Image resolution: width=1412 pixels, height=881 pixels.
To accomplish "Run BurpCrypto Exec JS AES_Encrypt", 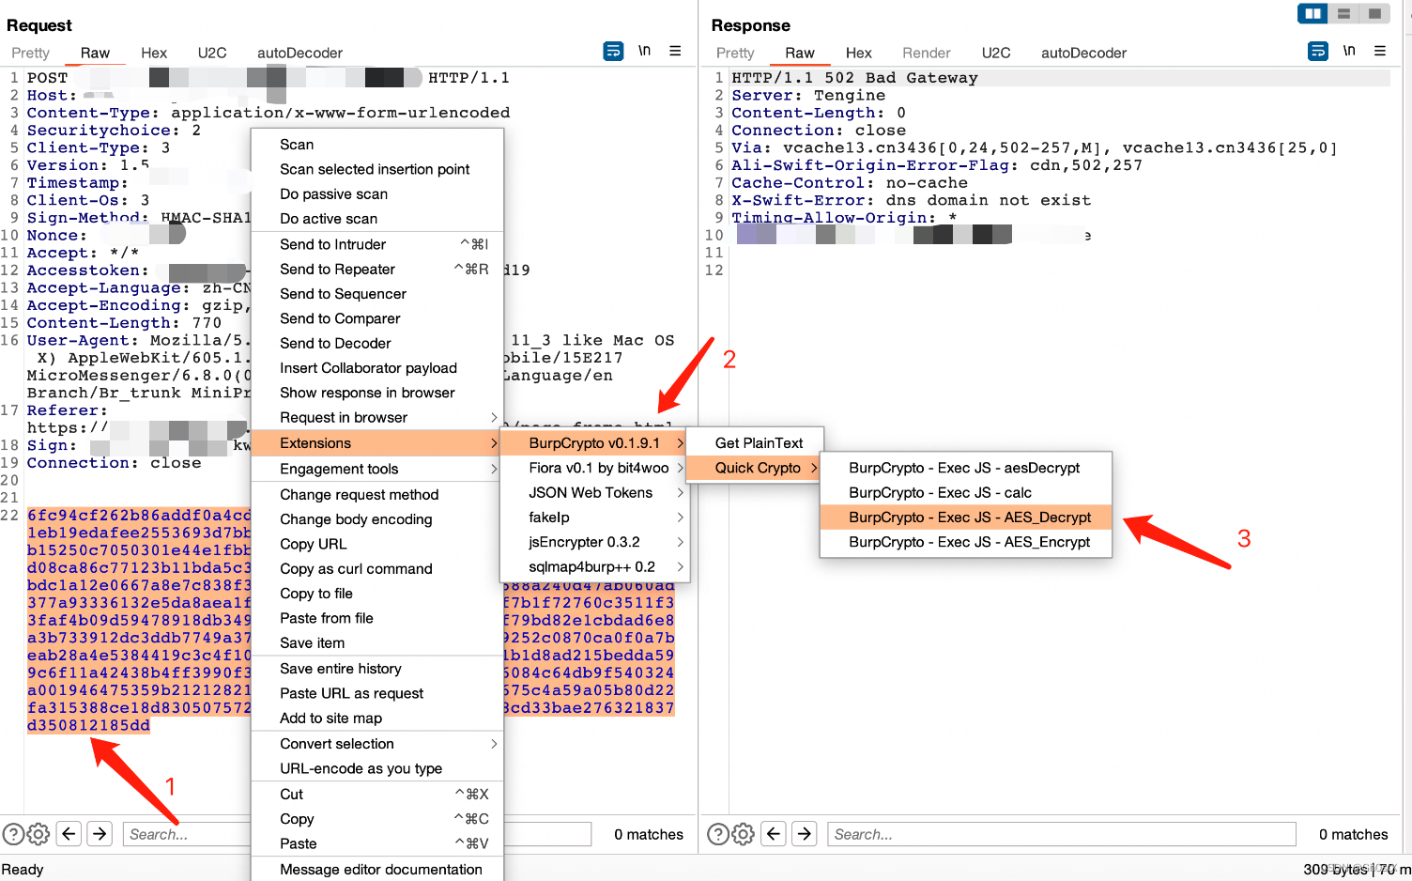I will click(965, 542).
